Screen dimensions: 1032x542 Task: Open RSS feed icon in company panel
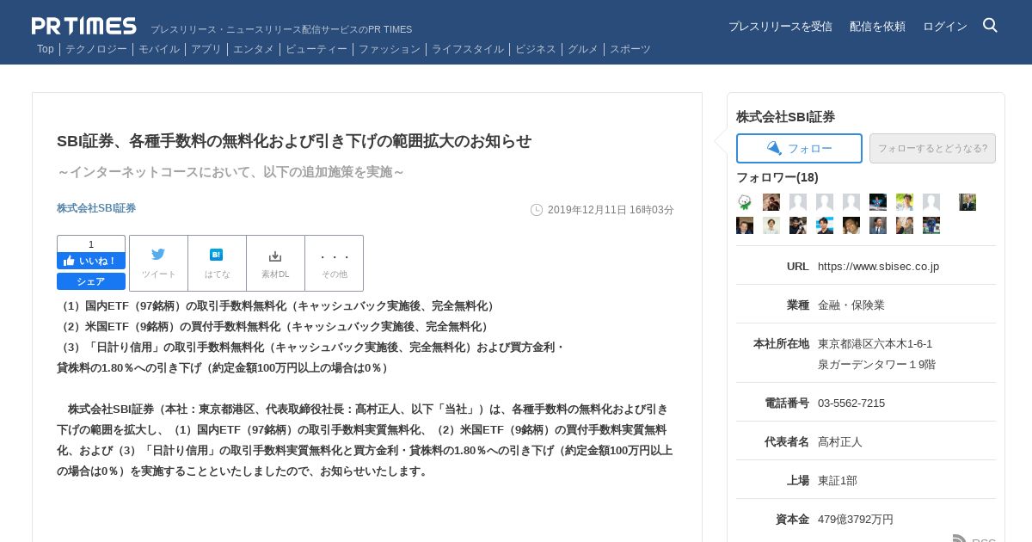point(959,539)
